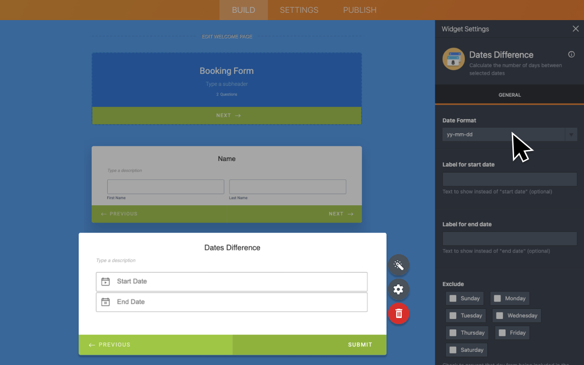Click the Edit Welcome Page link
Screen dimensions: 584x365
point(227,36)
